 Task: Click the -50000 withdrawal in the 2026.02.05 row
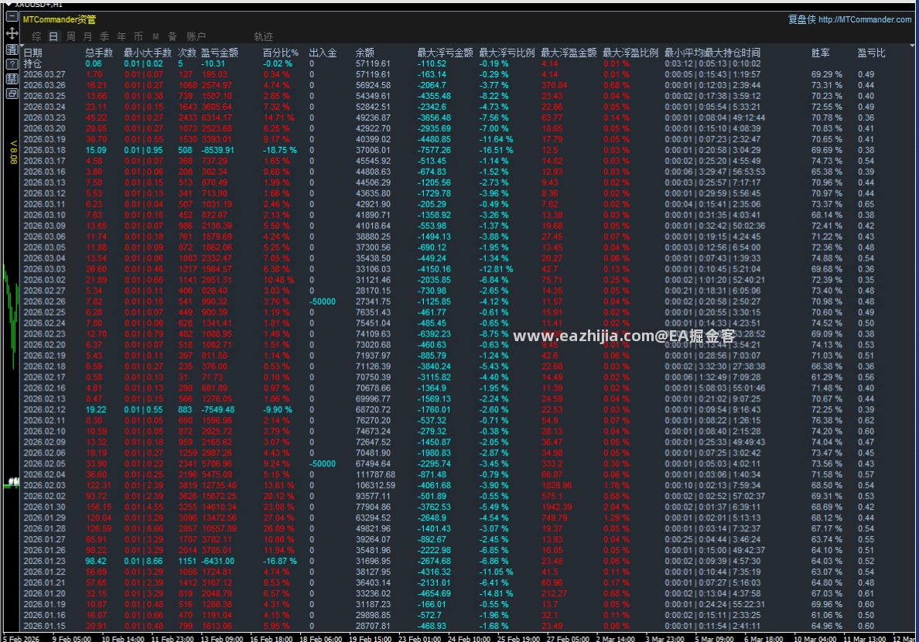[323, 464]
